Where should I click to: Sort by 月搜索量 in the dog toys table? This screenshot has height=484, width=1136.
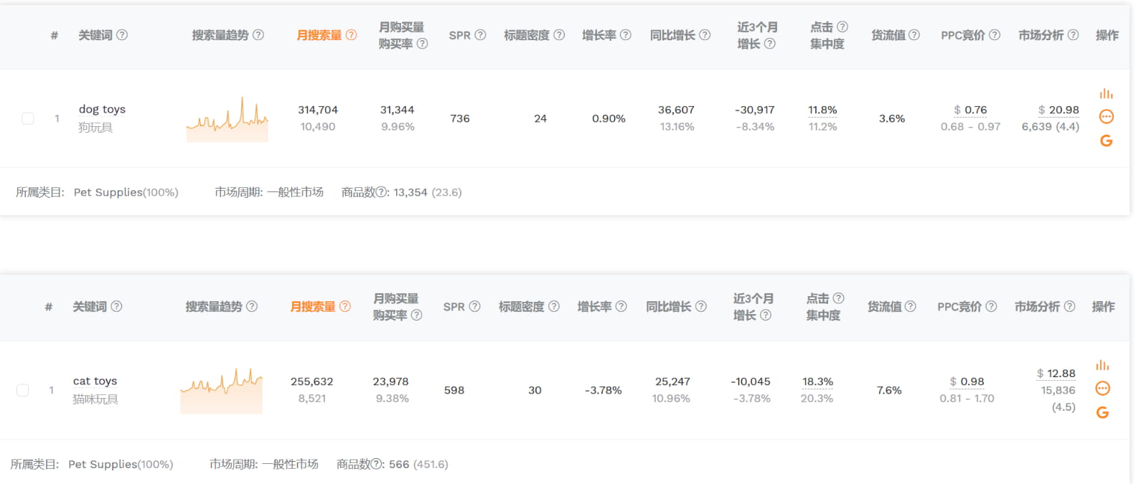click(319, 35)
